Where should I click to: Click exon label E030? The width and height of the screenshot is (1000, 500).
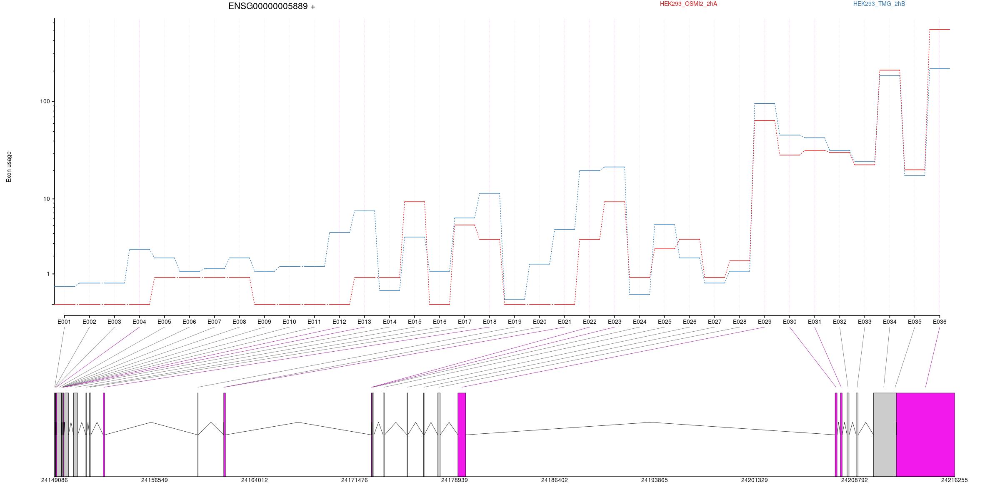click(x=790, y=322)
